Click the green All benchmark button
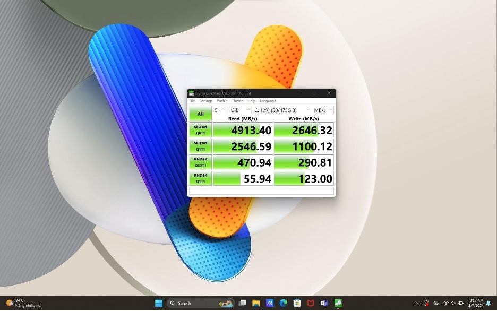497x311 pixels. (x=200, y=113)
